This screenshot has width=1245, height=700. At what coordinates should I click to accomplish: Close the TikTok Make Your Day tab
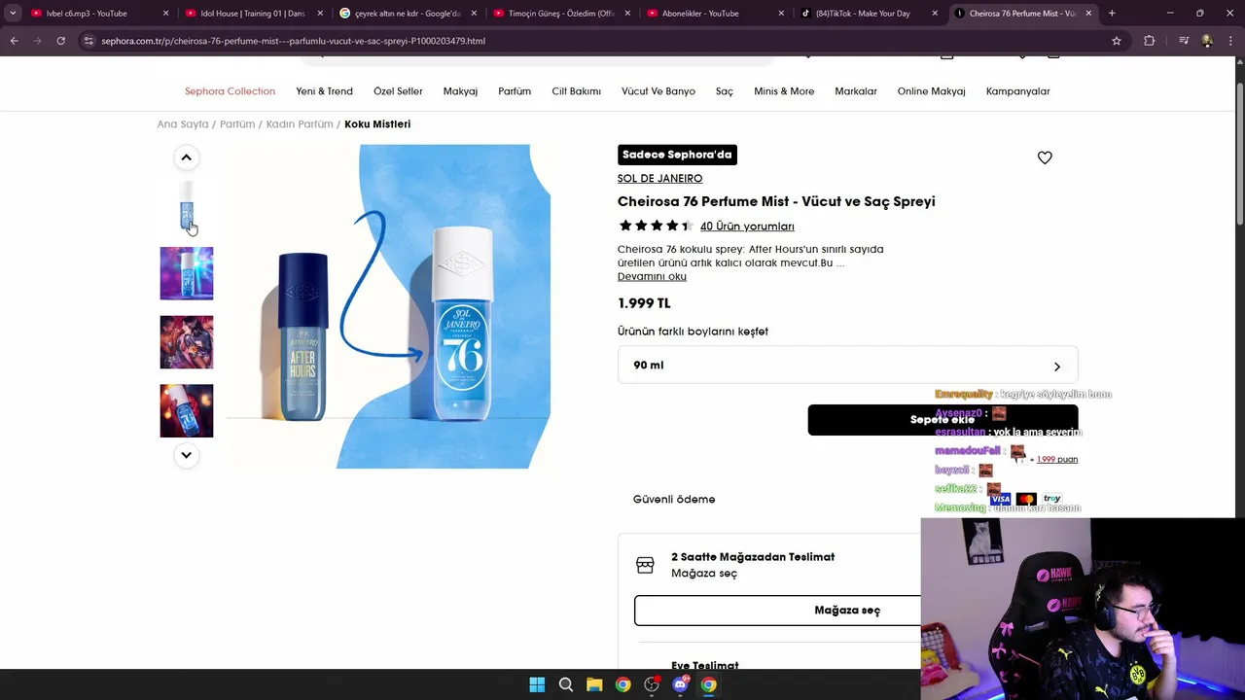pos(935,14)
